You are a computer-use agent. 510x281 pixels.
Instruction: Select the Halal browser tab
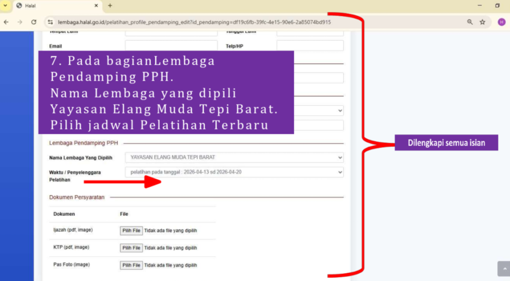58,6
